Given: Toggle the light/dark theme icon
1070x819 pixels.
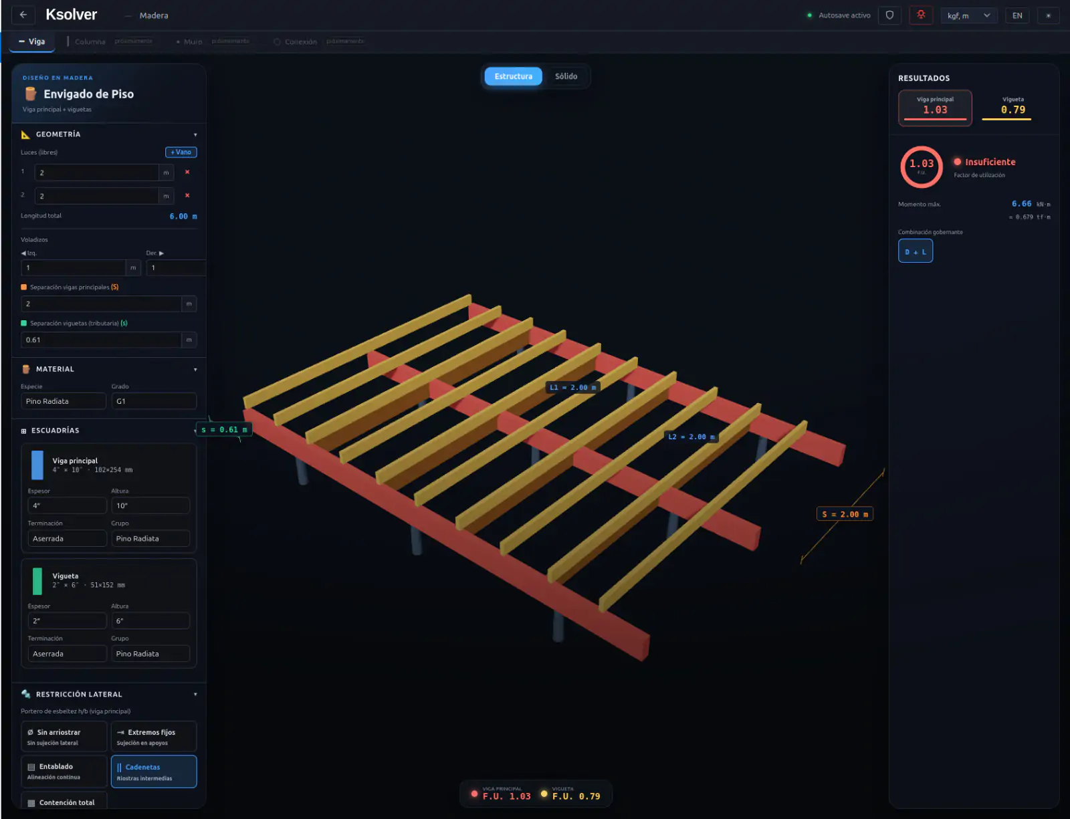Looking at the screenshot, I should (1048, 15).
